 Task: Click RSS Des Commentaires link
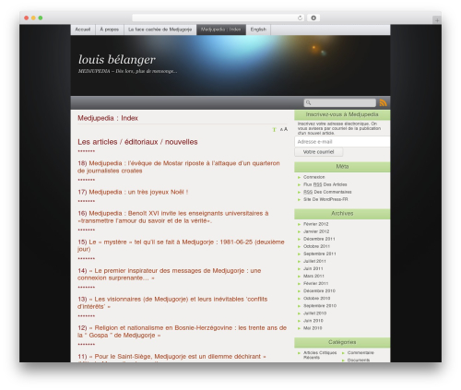point(327,192)
